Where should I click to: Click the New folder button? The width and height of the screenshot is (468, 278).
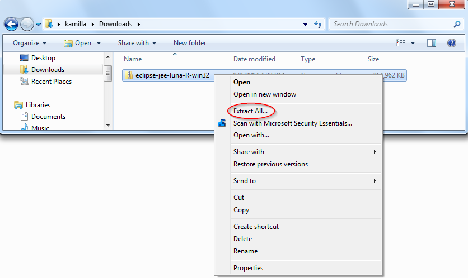click(x=190, y=43)
